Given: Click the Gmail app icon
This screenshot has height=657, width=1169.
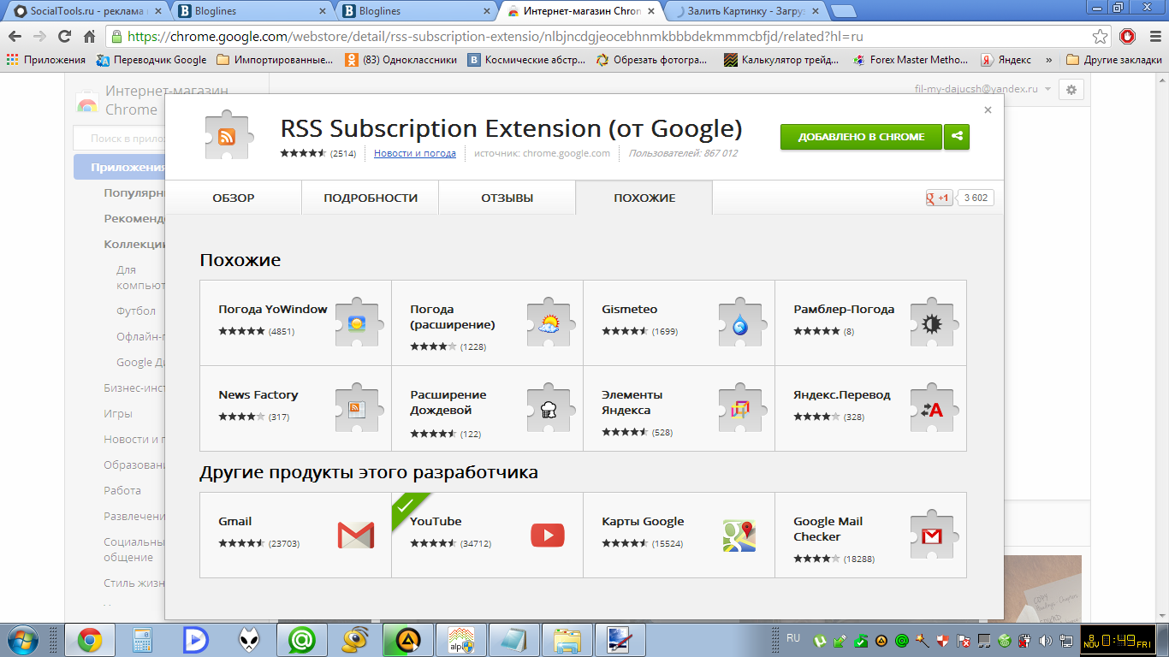Looking at the screenshot, I should point(356,535).
